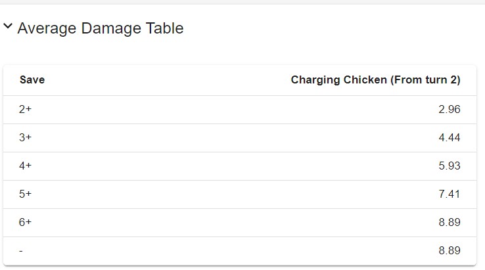
Task: Click the 2.96 damage value
Action: tap(449, 110)
